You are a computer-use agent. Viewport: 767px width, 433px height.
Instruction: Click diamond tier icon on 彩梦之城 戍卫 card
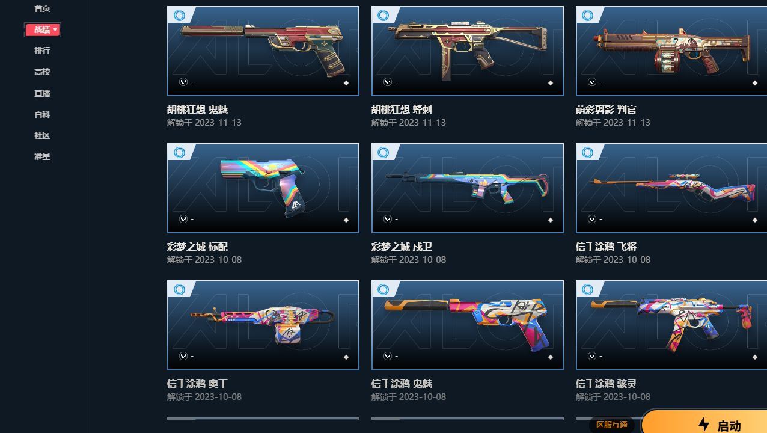tap(550, 220)
